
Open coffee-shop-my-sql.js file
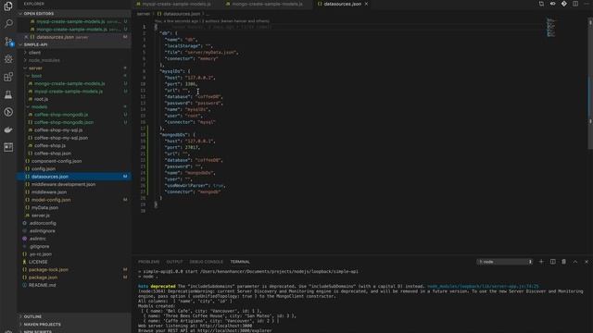pyautogui.click(x=58, y=129)
